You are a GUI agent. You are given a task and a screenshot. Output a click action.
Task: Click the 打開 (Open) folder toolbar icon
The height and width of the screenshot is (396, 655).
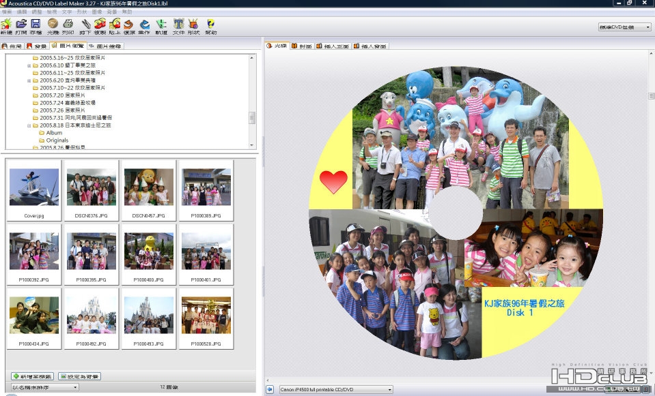(21, 26)
